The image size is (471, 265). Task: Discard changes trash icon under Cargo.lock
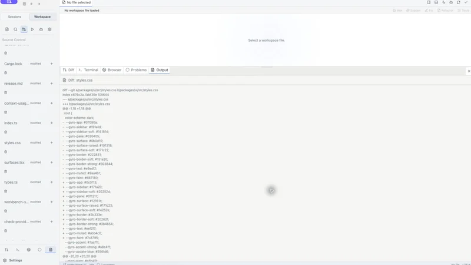pos(5,72)
